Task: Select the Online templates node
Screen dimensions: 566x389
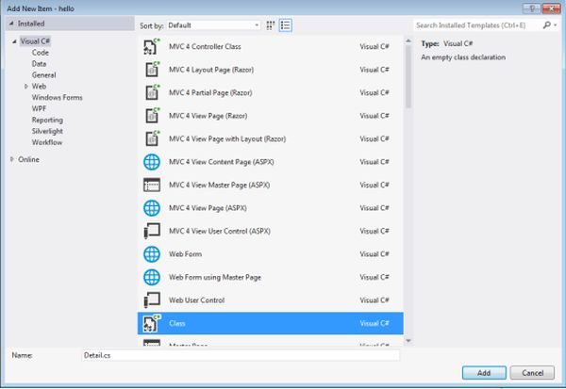Action: pos(28,159)
